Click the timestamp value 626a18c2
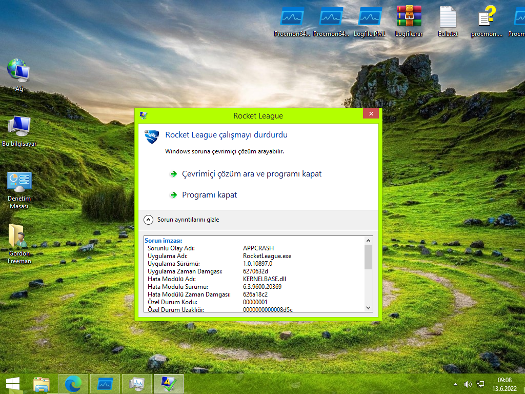 coord(255,294)
